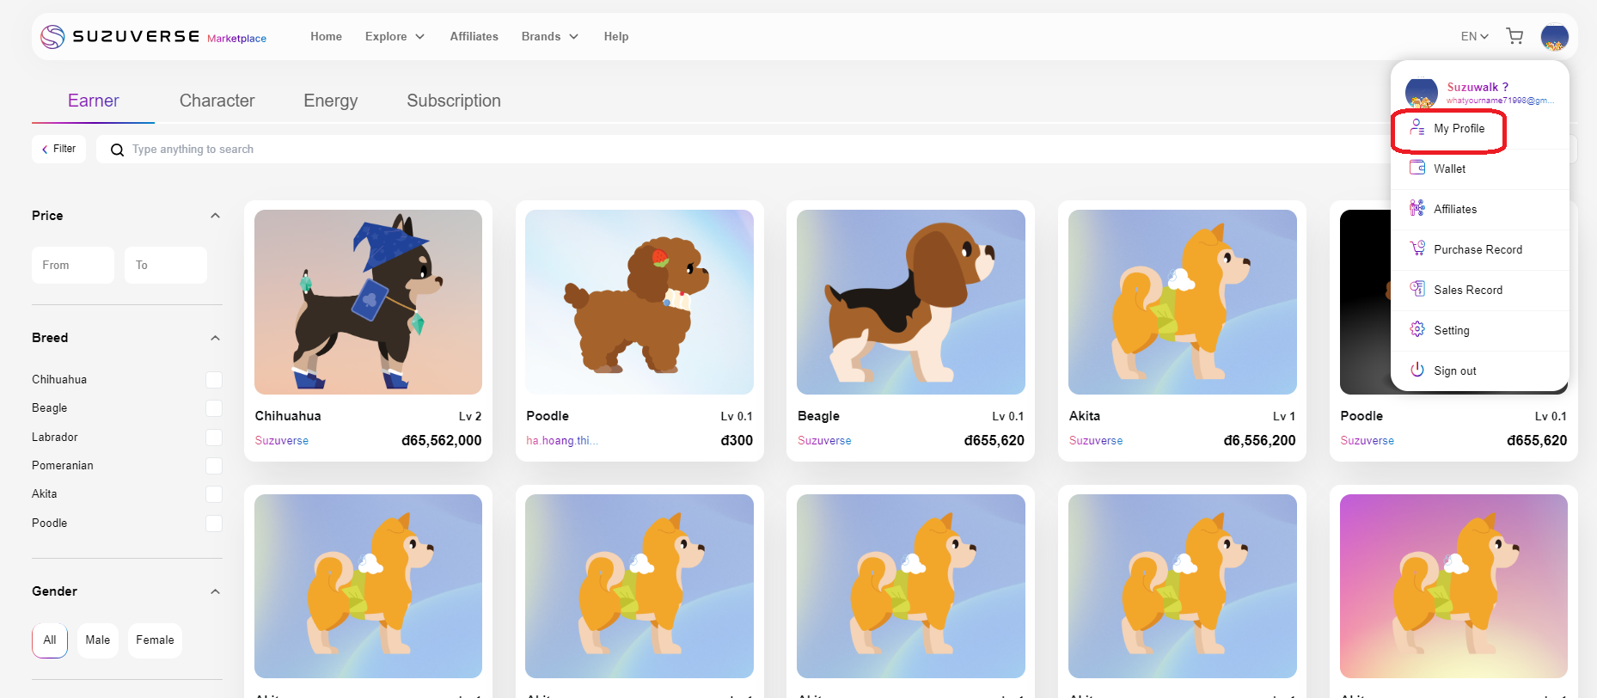The image size is (1597, 698).
Task: Collapse the Price filter section
Action: [215, 216]
